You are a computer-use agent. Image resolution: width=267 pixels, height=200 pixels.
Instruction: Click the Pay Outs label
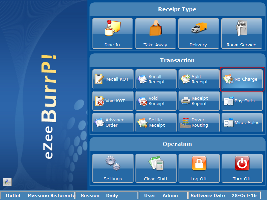pos(245,101)
